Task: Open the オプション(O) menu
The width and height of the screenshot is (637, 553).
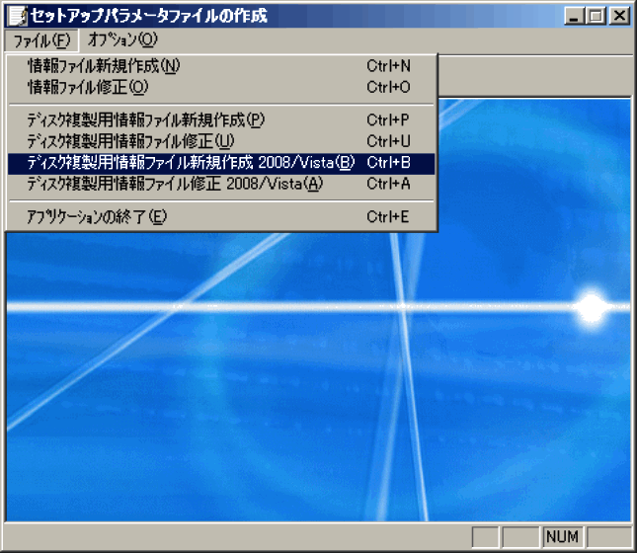Action: tap(122, 39)
